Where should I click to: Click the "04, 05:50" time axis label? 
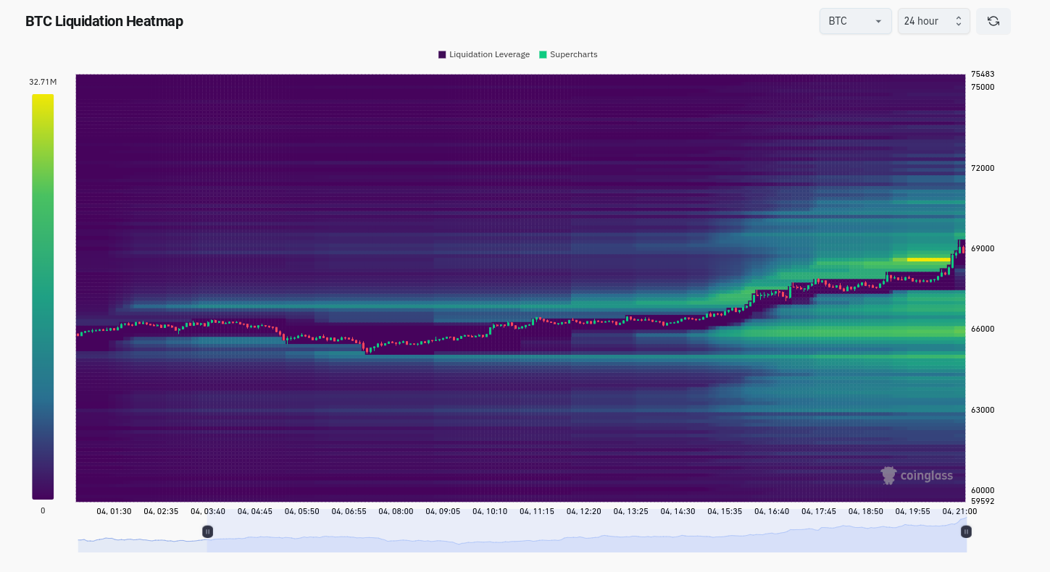(x=302, y=511)
